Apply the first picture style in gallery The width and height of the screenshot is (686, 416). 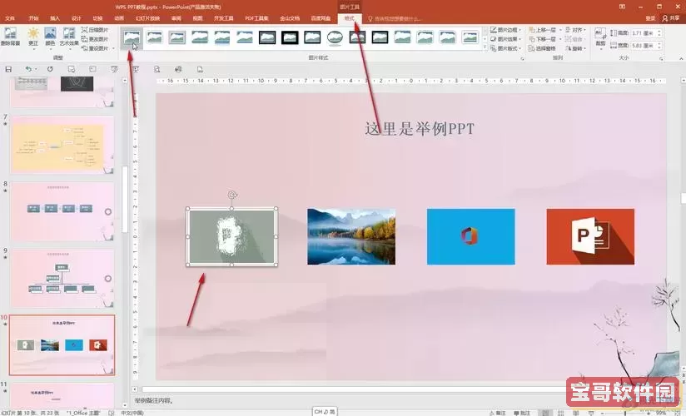(x=132, y=37)
